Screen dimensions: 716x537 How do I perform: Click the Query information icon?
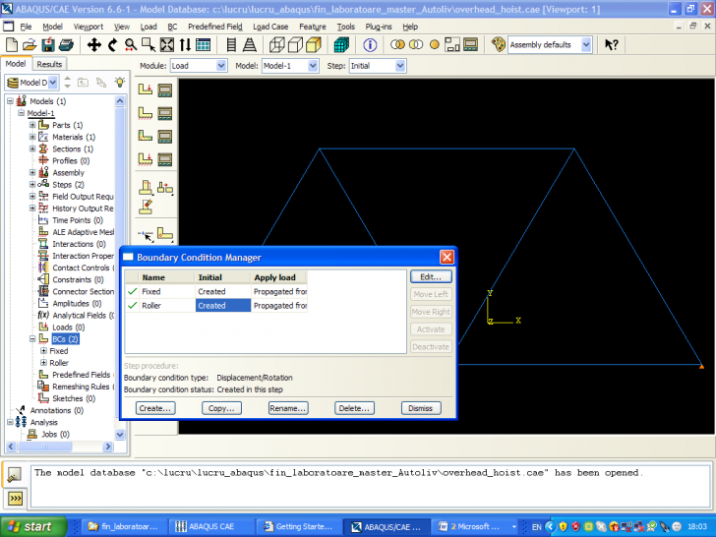pyautogui.click(x=371, y=45)
